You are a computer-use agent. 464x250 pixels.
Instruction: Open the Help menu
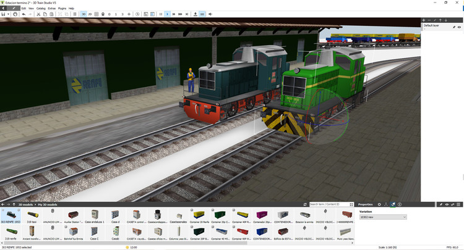71,8
